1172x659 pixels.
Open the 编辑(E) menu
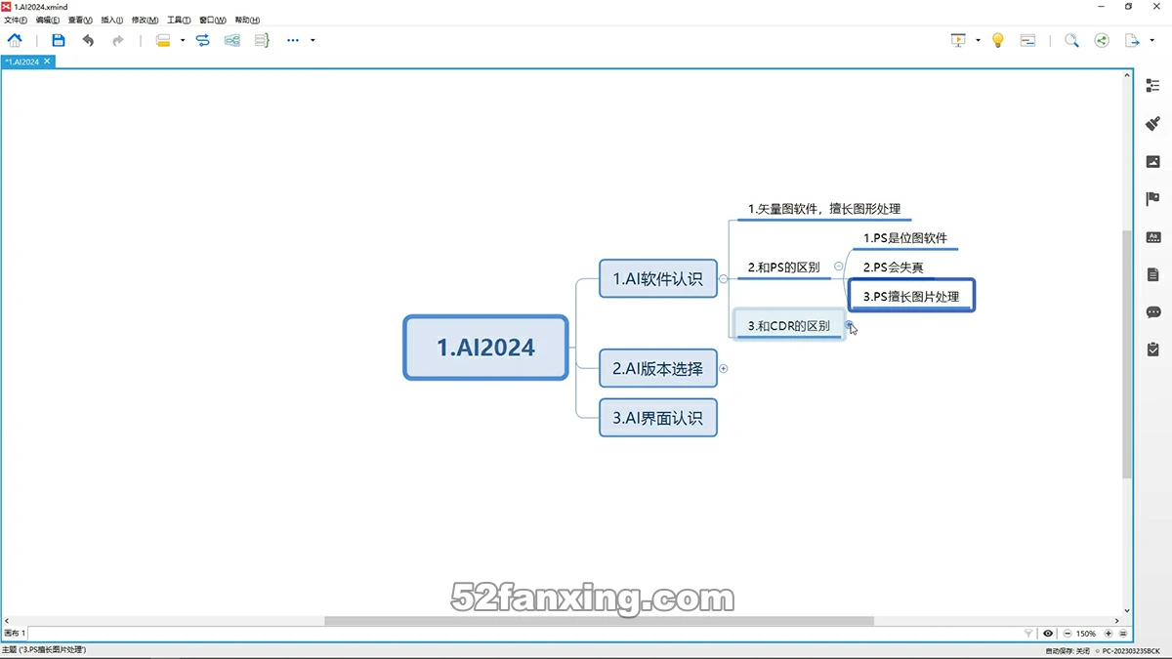click(48, 20)
